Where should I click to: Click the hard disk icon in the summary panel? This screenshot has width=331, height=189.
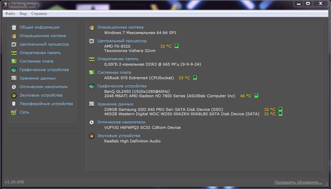(x=92, y=104)
